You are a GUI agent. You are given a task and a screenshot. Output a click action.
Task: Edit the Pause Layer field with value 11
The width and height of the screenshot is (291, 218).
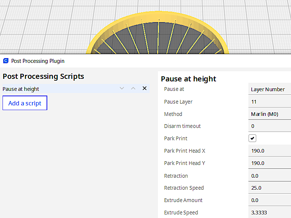(x=270, y=102)
